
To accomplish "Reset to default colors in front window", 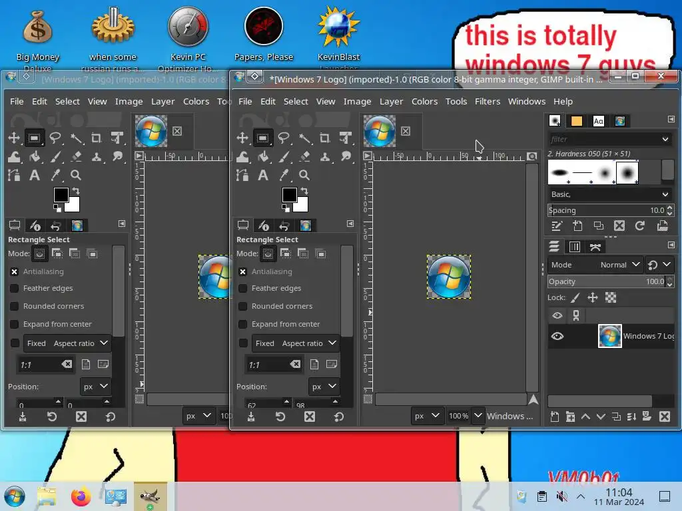I will point(286,208).
